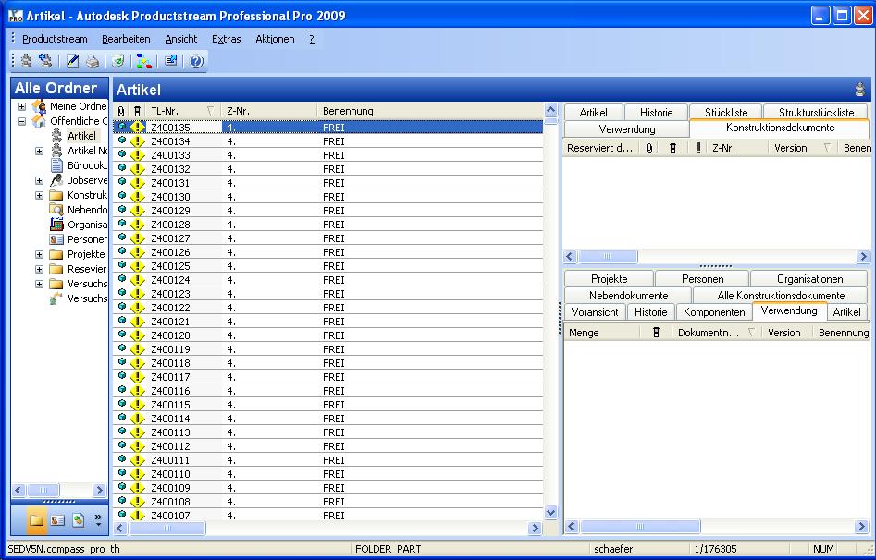Click the Nebendokumente magnifier icon in tree

pyautogui.click(x=56, y=210)
